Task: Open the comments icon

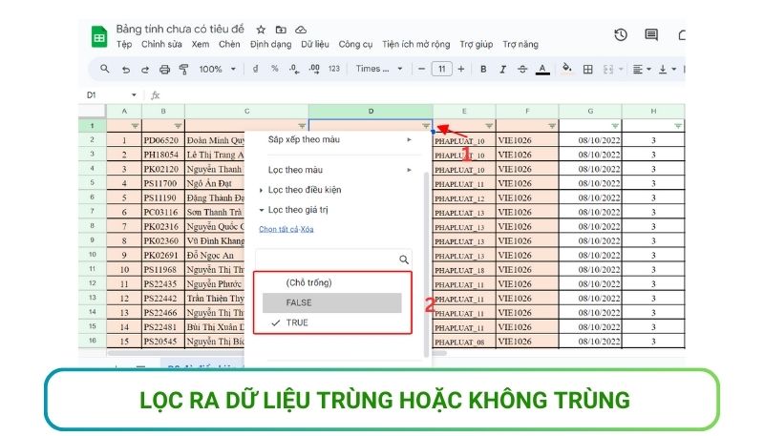Action: [651, 35]
